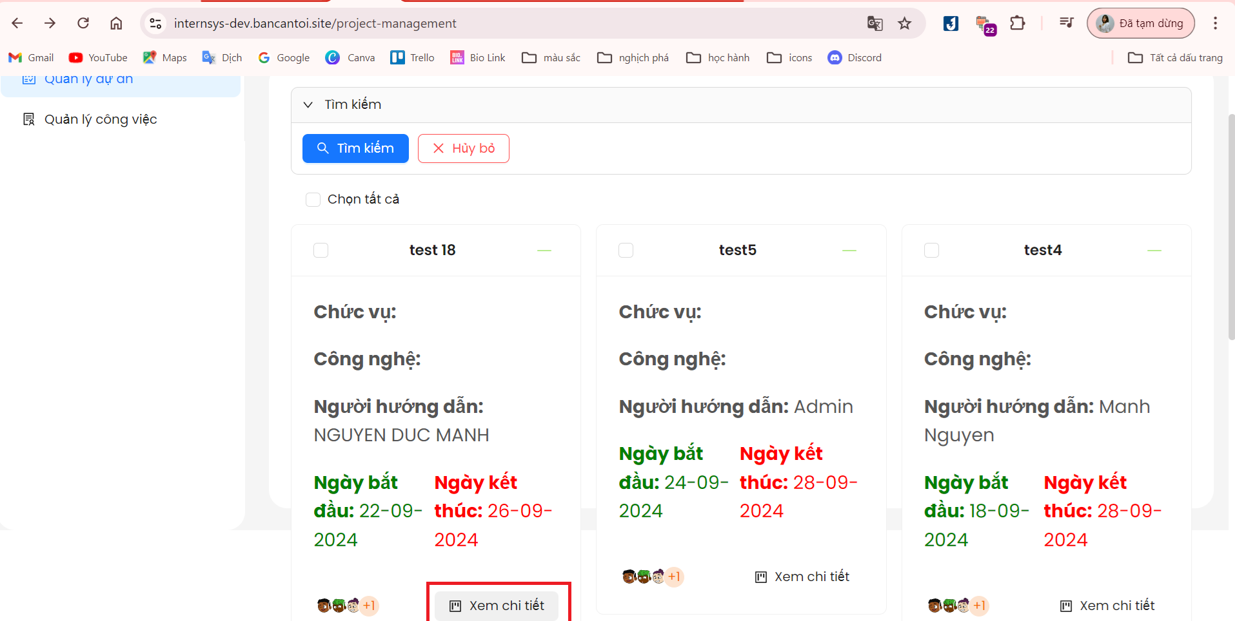The image size is (1235, 621).
Task: Click the browser reload icon
Action: pyautogui.click(x=83, y=23)
